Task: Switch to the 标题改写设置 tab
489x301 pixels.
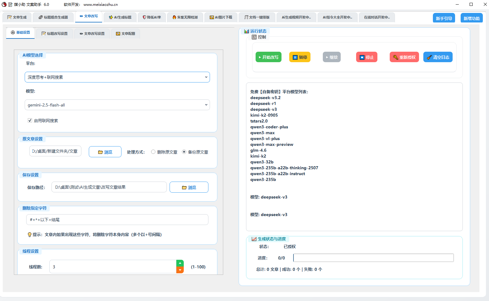Action: pos(55,34)
